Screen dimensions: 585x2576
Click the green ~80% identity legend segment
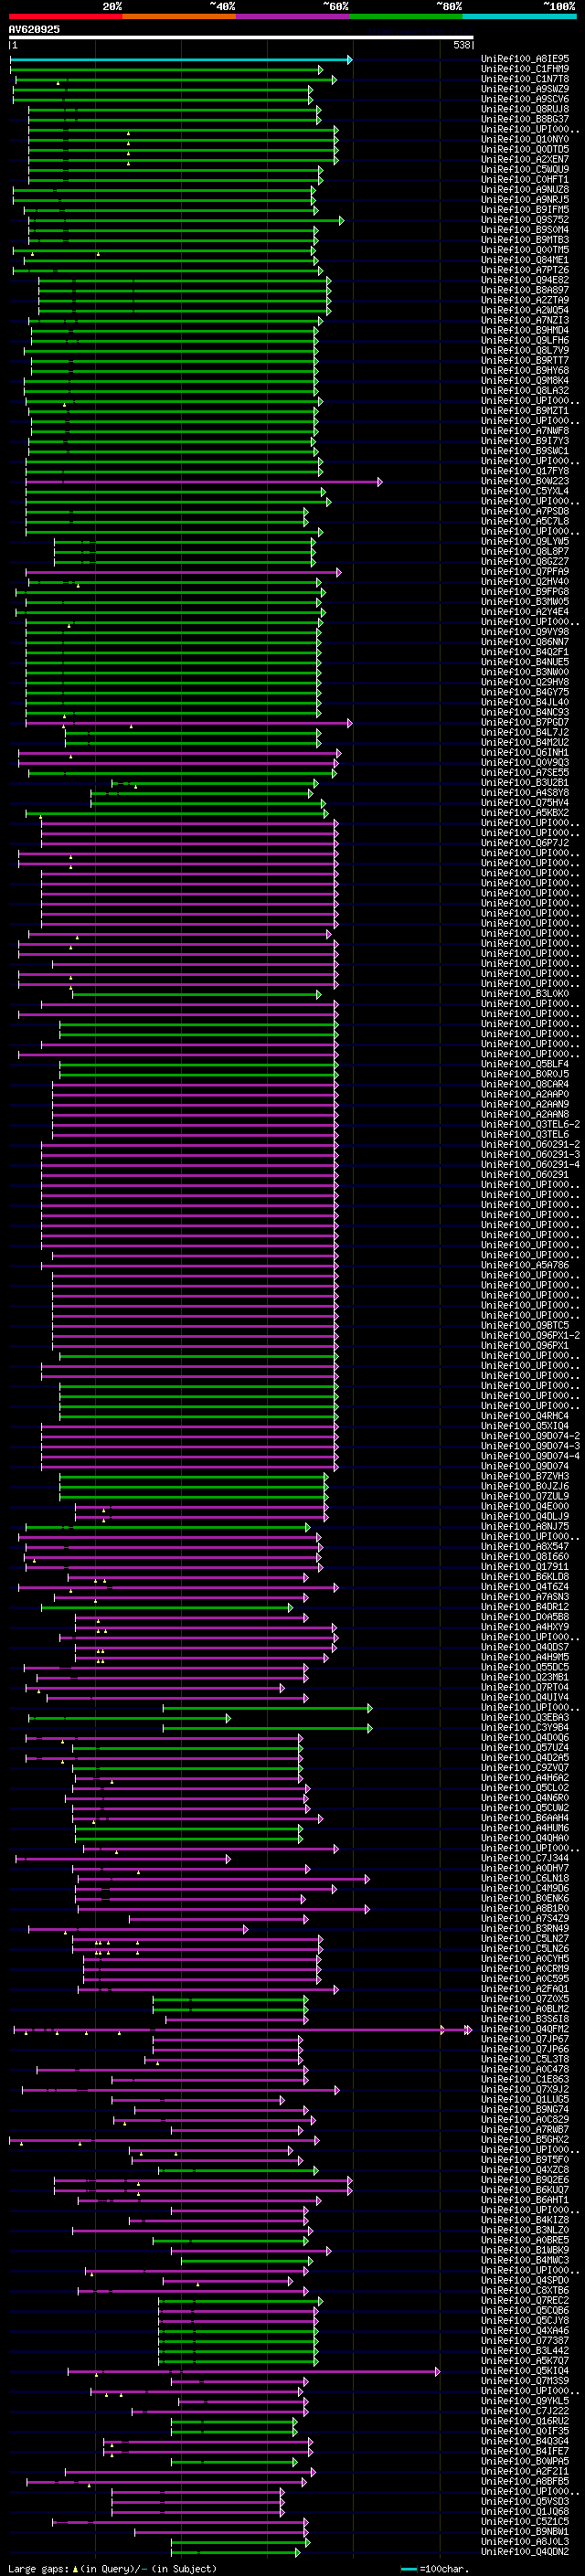click(405, 16)
